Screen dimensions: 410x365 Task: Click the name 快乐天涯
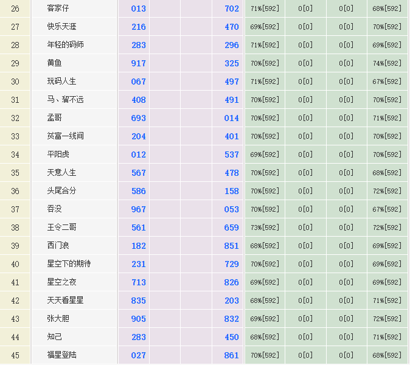pyautogui.click(x=62, y=27)
